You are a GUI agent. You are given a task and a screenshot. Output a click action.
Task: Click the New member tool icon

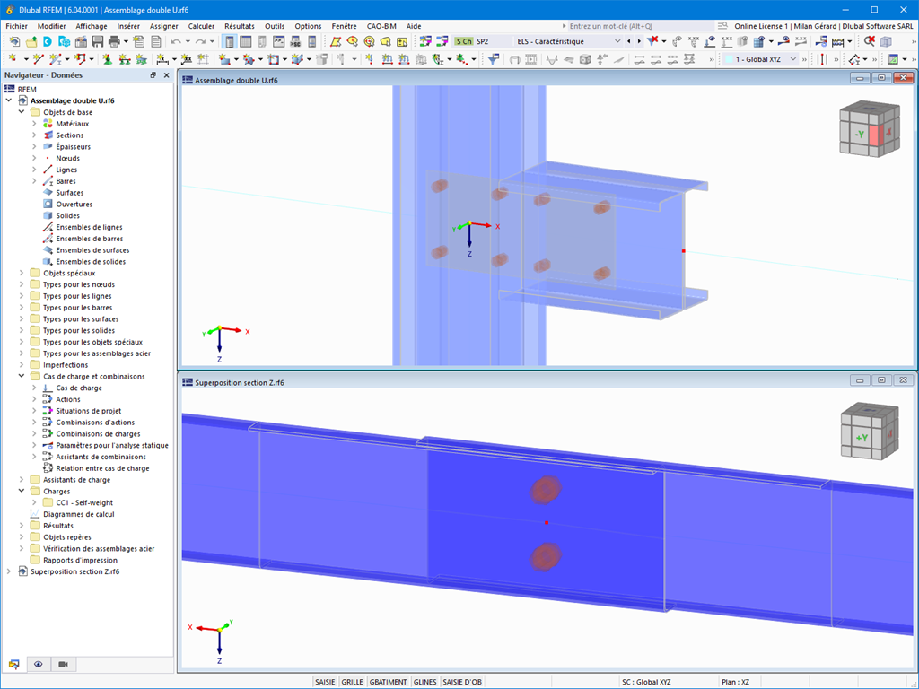pos(55,59)
